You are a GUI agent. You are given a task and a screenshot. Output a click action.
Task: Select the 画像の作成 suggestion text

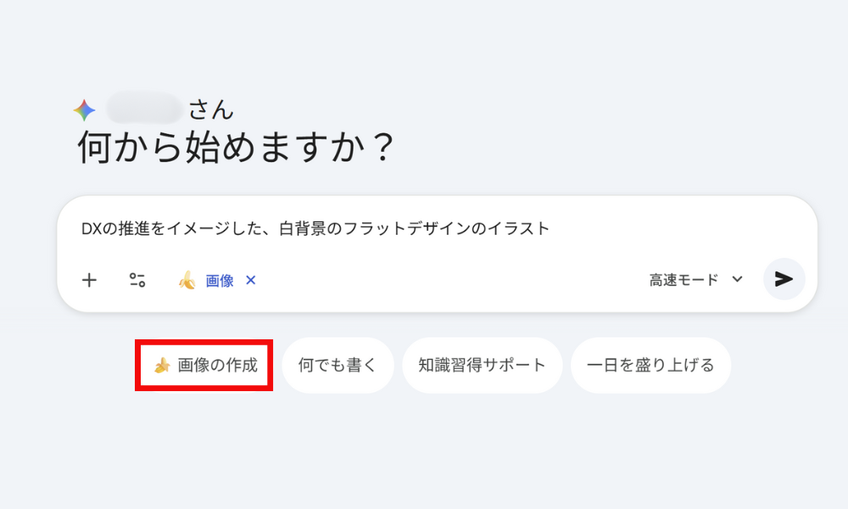[x=218, y=366]
